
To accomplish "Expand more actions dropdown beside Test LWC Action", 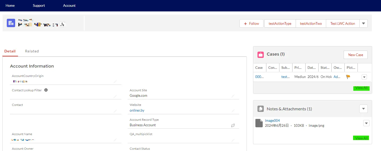I will (364, 23).
